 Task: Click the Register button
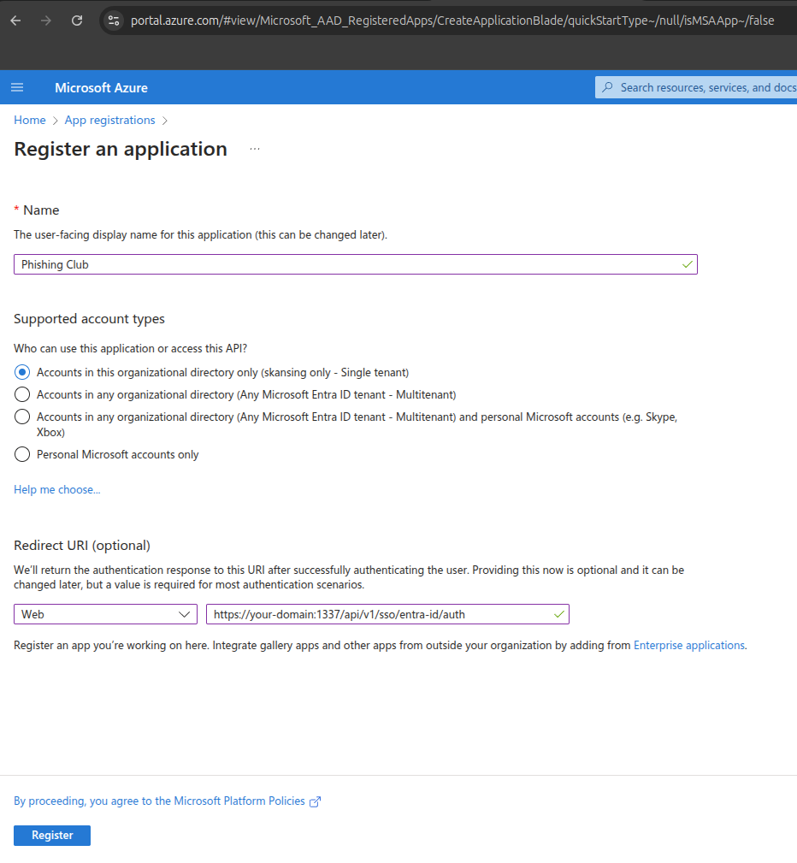52,836
